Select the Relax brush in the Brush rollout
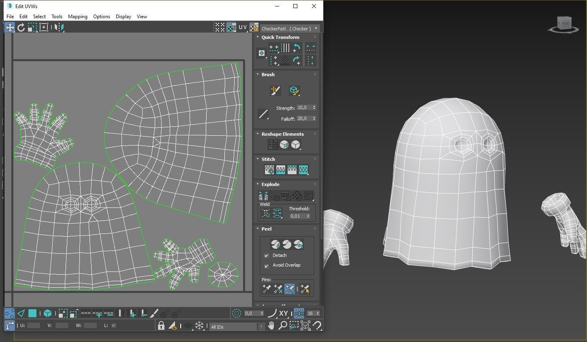Image resolution: width=587 pixels, height=342 pixels. click(293, 90)
